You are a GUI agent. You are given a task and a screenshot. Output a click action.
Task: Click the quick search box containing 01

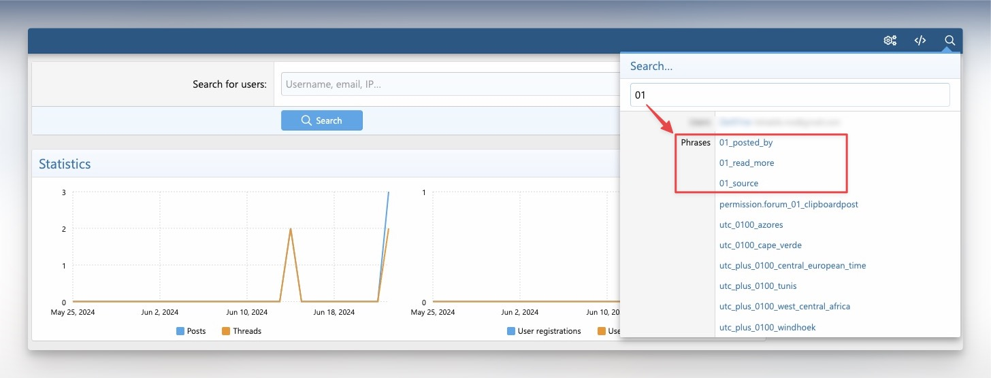tap(790, 95)
